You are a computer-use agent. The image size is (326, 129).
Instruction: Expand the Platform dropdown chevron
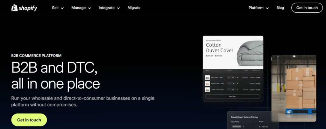(x=267, y=8)
